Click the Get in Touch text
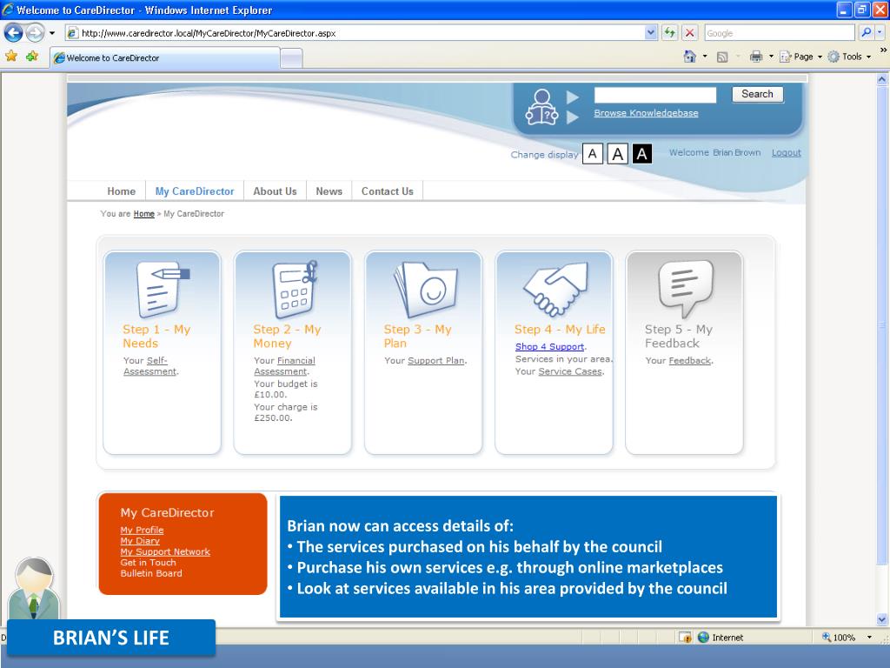Viewport: 890px width, 668px height. pos(148,563)
